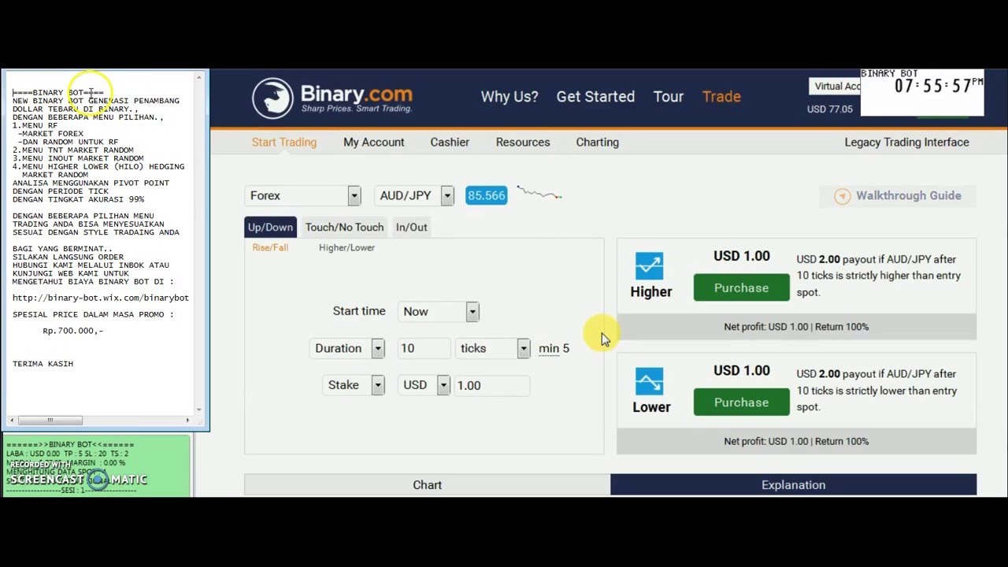Click the Higher rising chart icon
1008x567 pixels.
pyautogui.click(x=650, y=265)
